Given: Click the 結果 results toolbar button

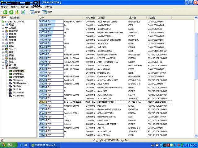Looking at the screenshot, I should tap(47, 12).
